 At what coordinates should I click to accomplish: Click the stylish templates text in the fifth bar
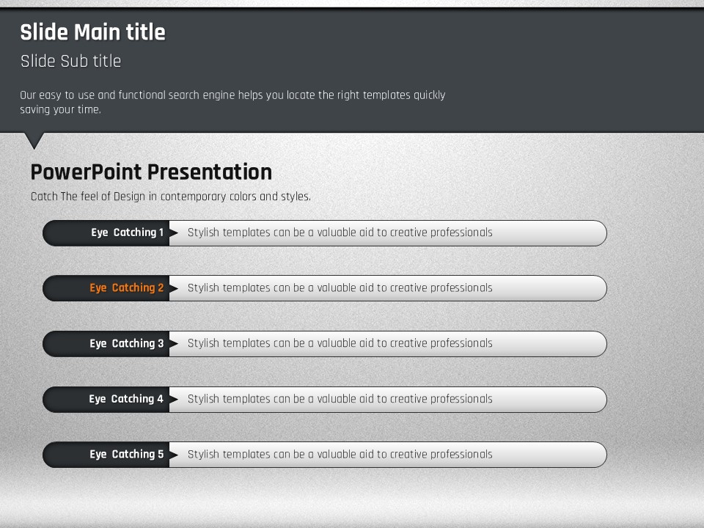[x=340, y=454]
